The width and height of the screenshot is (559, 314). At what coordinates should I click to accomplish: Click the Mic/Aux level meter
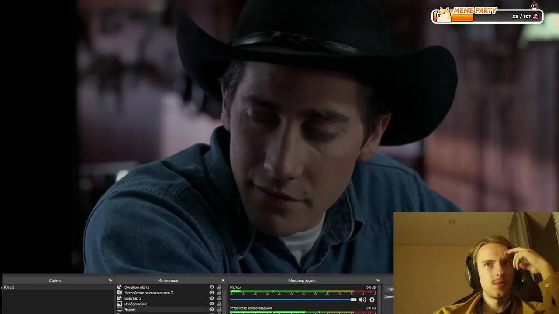coord(303,291)
